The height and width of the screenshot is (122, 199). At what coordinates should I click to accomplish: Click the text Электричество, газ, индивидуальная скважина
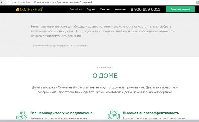(59, 118)
